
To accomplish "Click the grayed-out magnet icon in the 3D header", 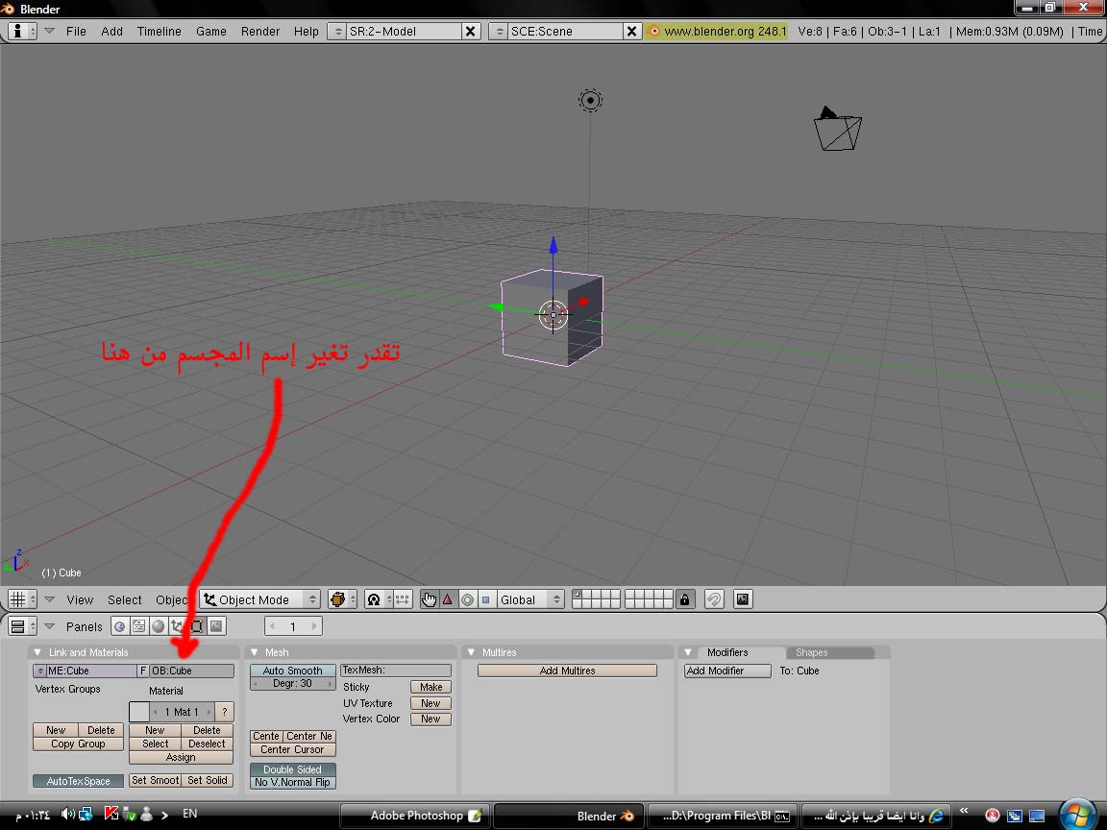I will pos(714,599).
